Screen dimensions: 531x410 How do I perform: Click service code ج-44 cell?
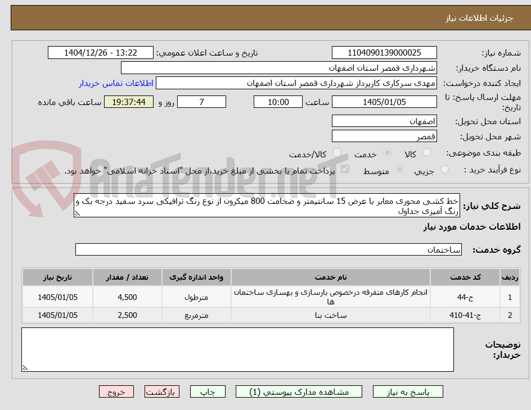coord(465,297)
